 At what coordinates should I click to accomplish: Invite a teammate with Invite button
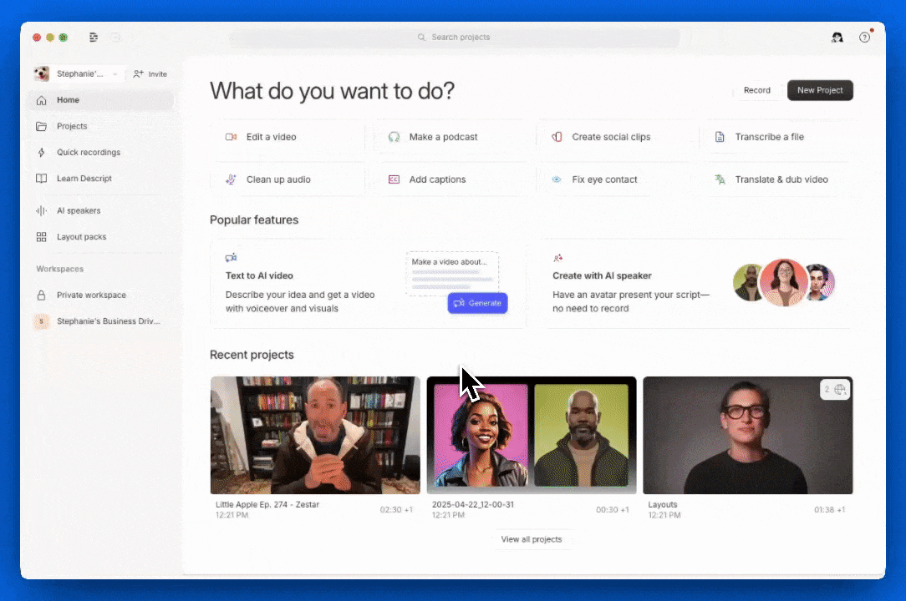point(150,74)
